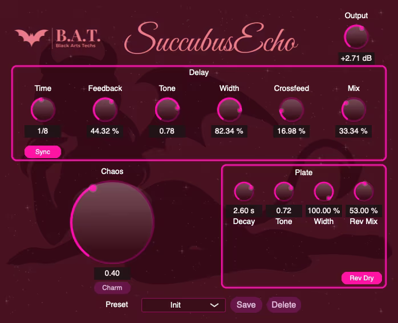Save the current preset
The width and height of the screenshot is (398, 323).
tap(246, 305)
